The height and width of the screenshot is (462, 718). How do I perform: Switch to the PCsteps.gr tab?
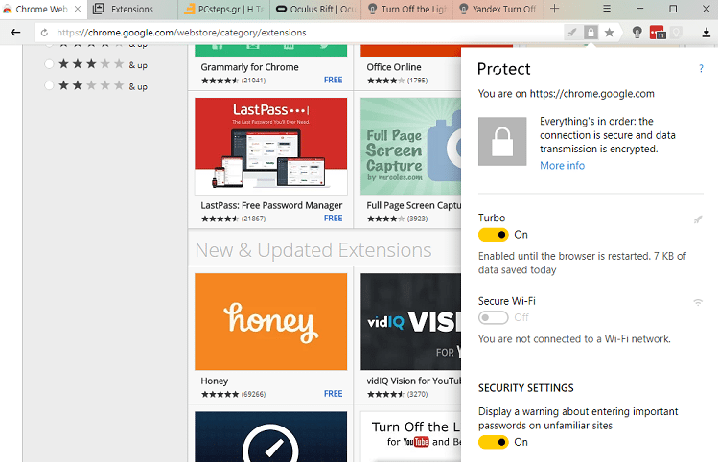224,10
